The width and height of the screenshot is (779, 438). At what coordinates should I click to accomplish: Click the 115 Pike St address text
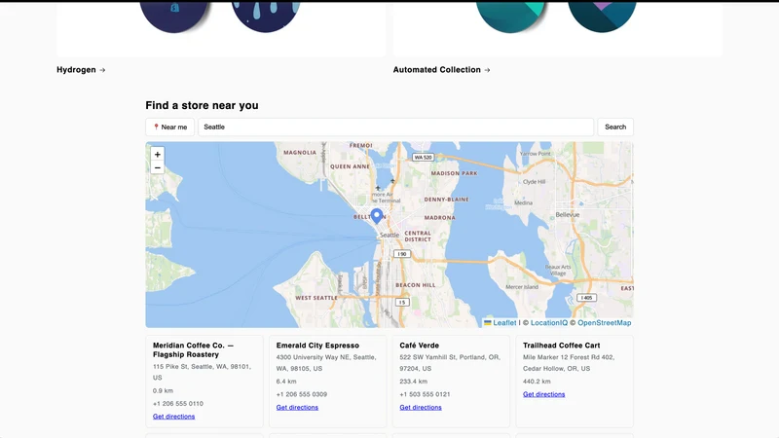202,372
